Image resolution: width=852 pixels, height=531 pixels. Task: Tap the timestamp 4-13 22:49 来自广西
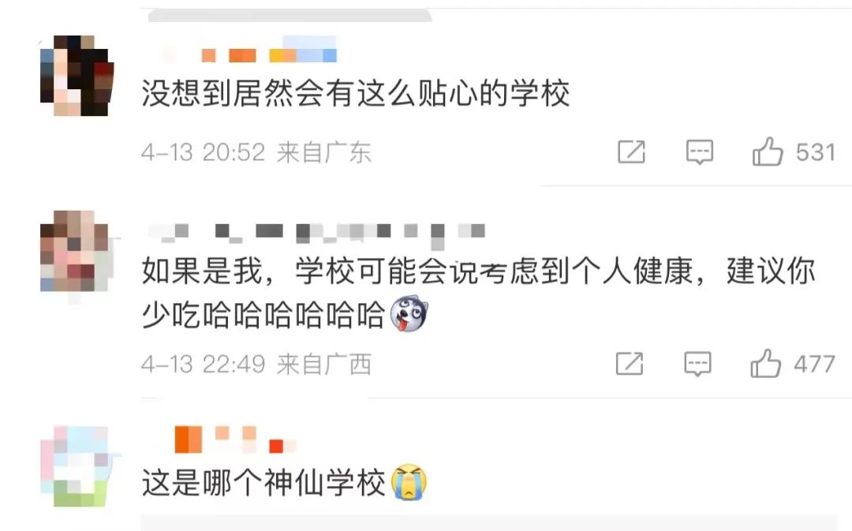pos(256,365)
